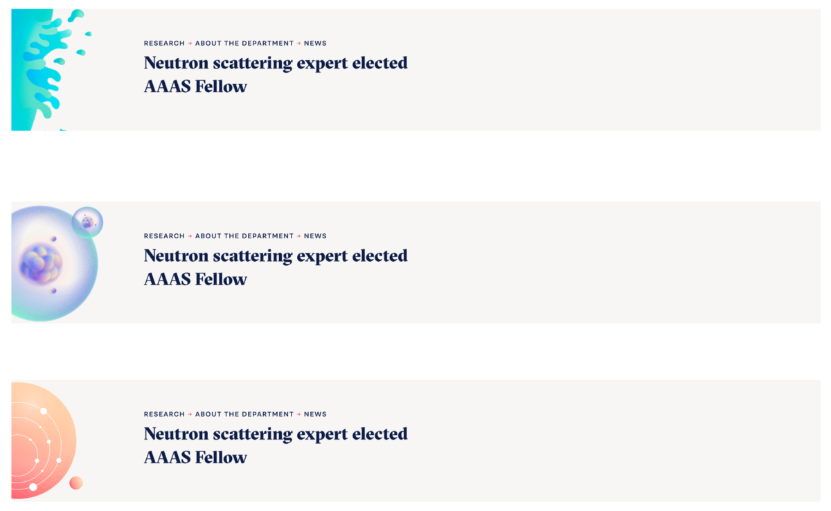831x511 pixels.
Task: Click the small orange sphere below the orbit circle
Action: (76, 483)
